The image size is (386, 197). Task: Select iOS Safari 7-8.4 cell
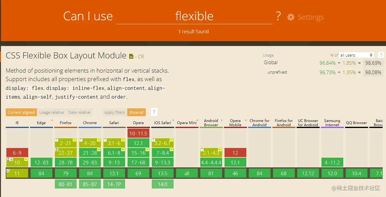point(163,153)
